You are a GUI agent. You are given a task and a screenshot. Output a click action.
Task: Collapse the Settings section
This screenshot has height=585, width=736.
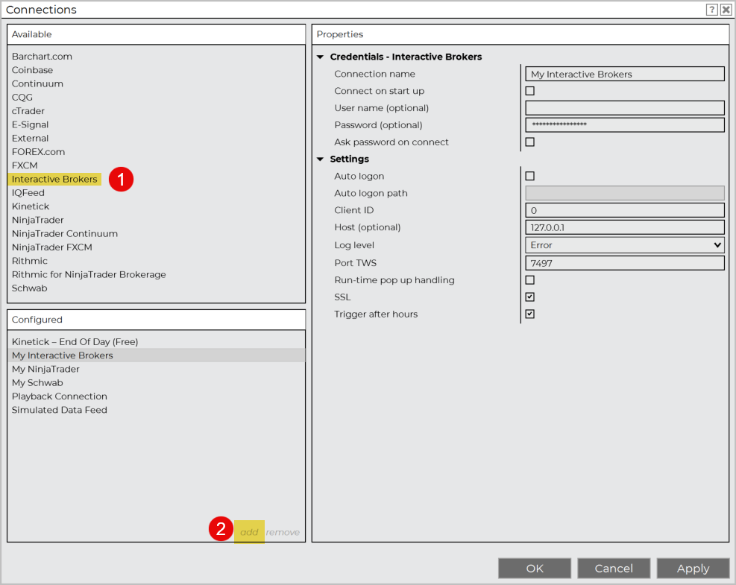(321, 159)
